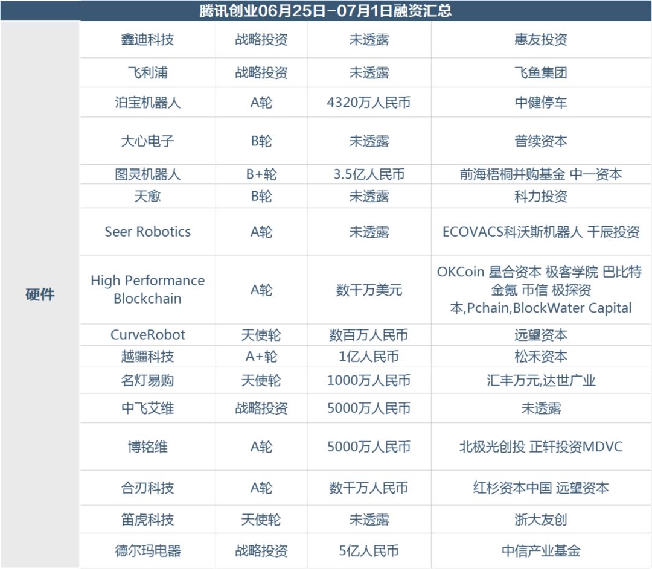Click the amount 4320万人民币
Screen dimensions: 652x569
[369, 103]
